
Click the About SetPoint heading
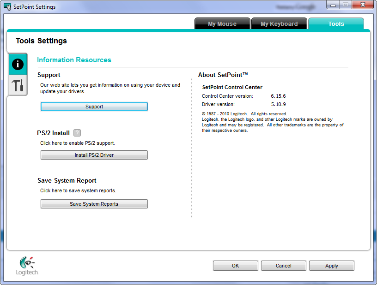[x=223, y=75]
